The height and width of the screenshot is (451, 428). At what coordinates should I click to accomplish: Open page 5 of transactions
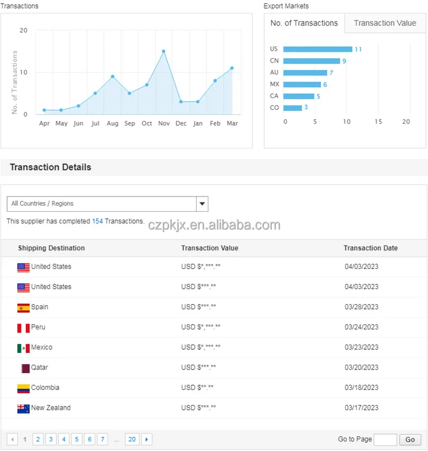pyautogui.click(x=77, y=440)
